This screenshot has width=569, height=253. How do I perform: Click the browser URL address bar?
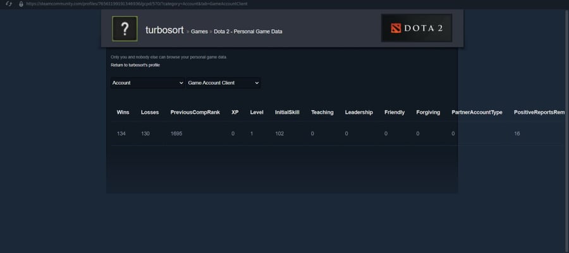pos(137,4)
